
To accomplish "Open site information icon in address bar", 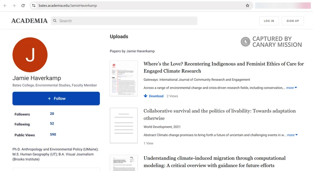I will pos(34,5).
